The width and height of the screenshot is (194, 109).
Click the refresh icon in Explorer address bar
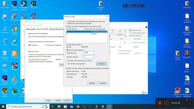125,42
